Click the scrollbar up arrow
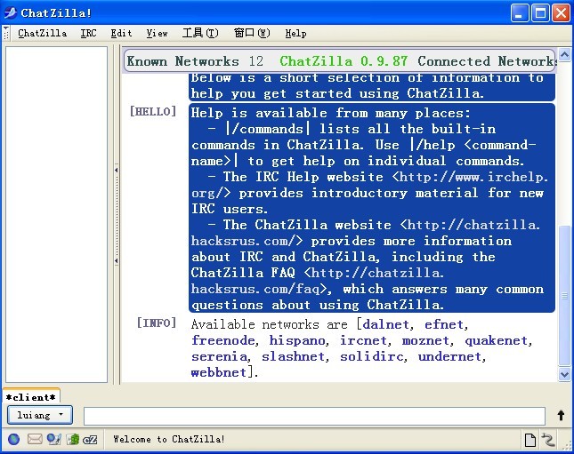The image size is (574, 454). click(564, 55)
